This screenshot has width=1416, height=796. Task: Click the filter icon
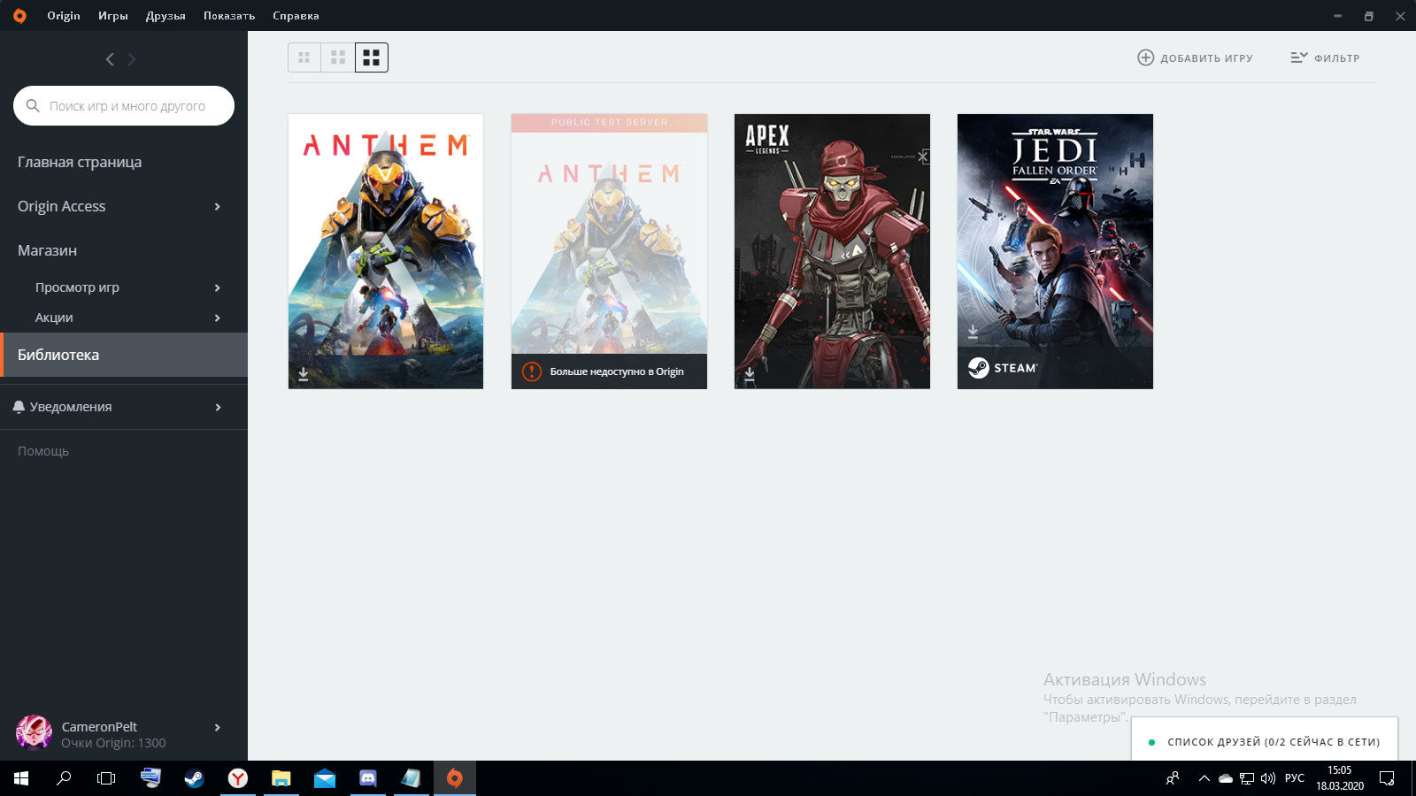tap(1298, 57)
